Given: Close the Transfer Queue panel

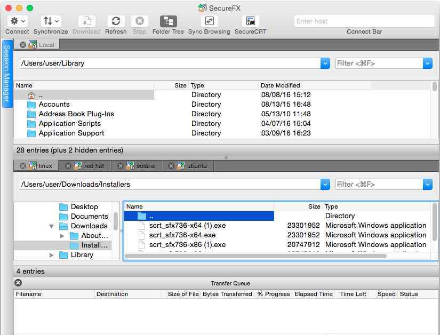Looking at the screenshot, I should click(x=18, y=283).
